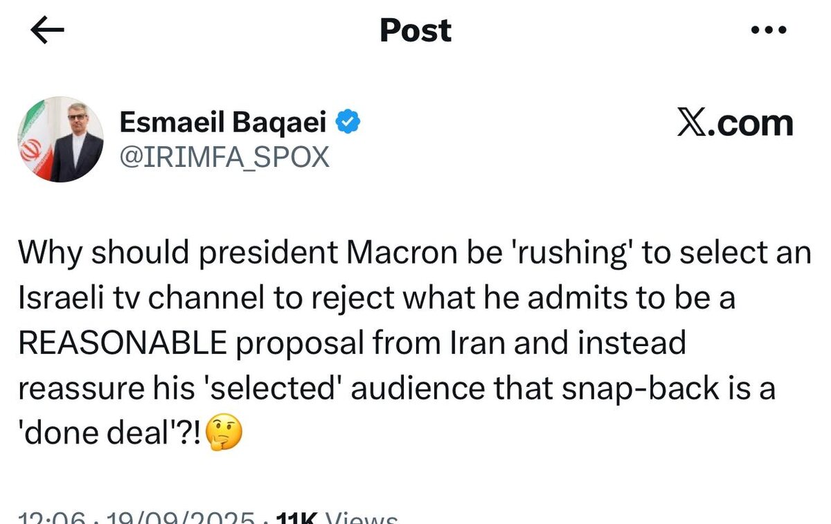Click the @IRIMFA_SPOX handle
Viewport: 831px width, 524px height.
[224, 158]
